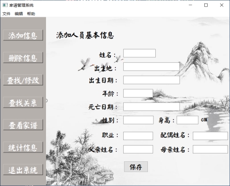Close the 家谱管理系统 window
Image resolution: width=230 pixels, height=186 pixels.
coord(222,5)
